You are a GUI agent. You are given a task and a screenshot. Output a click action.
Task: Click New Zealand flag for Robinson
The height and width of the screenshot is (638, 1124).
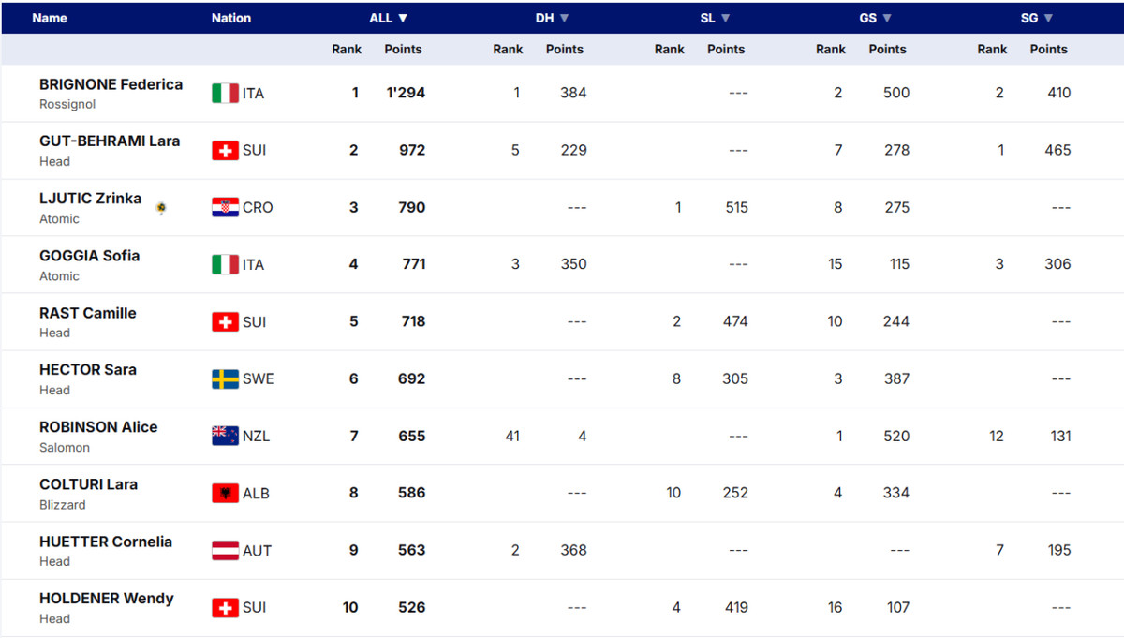point(225,437)
